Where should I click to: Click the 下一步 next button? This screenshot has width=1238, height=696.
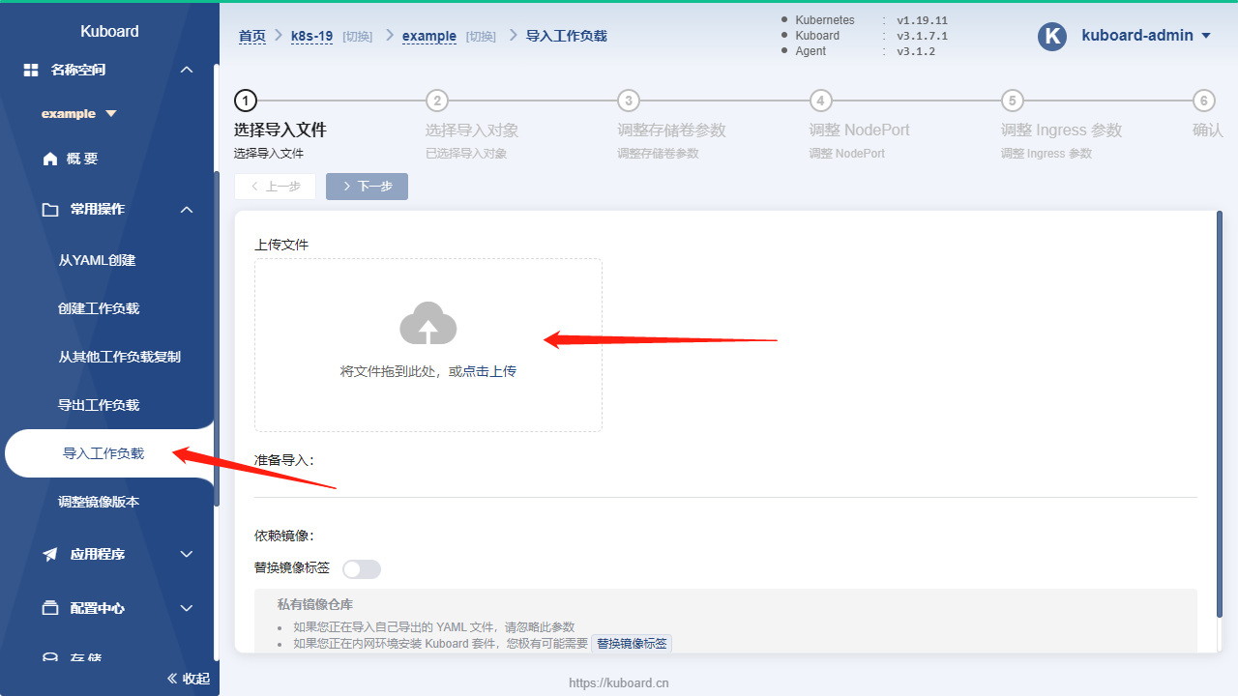coord(367,187)
